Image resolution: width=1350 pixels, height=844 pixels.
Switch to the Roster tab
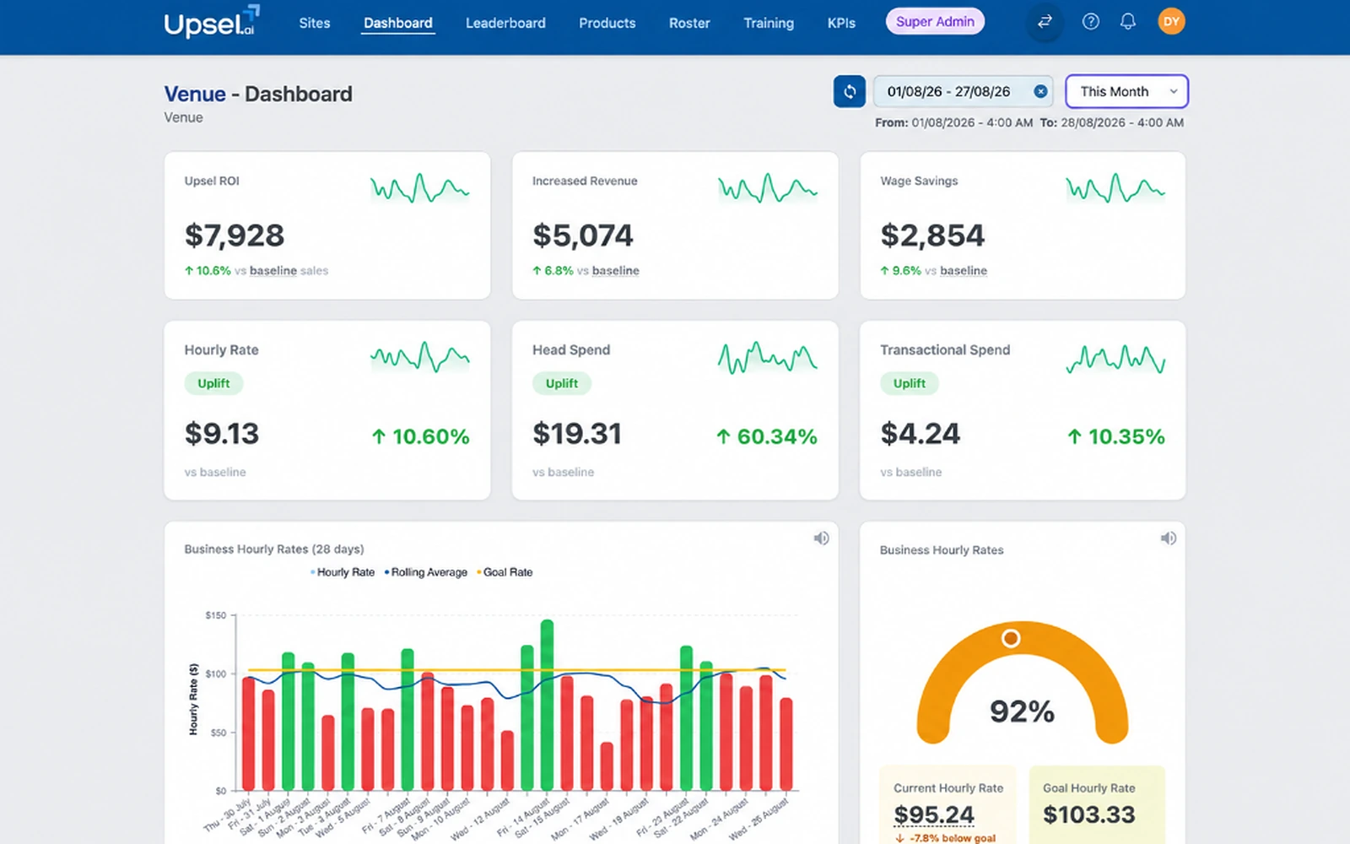[x=689, y=23]
